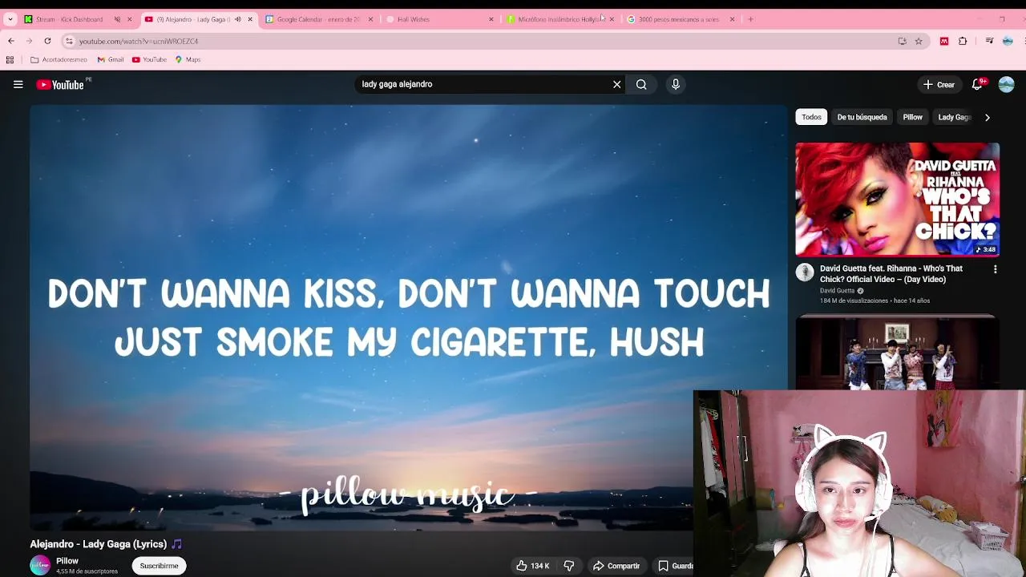This screenshot has width=1026, height=577.
Task: Click the Suscribirme button
Action: 160,566
